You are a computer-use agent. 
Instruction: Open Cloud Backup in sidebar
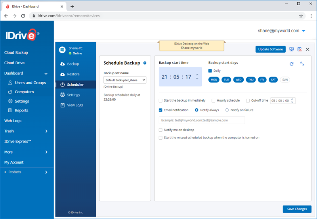[x=16, y=53]
